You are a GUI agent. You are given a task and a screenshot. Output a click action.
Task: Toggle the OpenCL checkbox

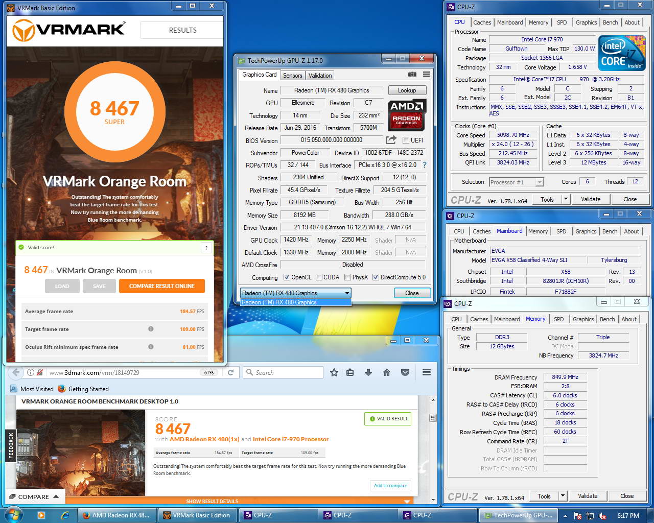tap(287, 277)
